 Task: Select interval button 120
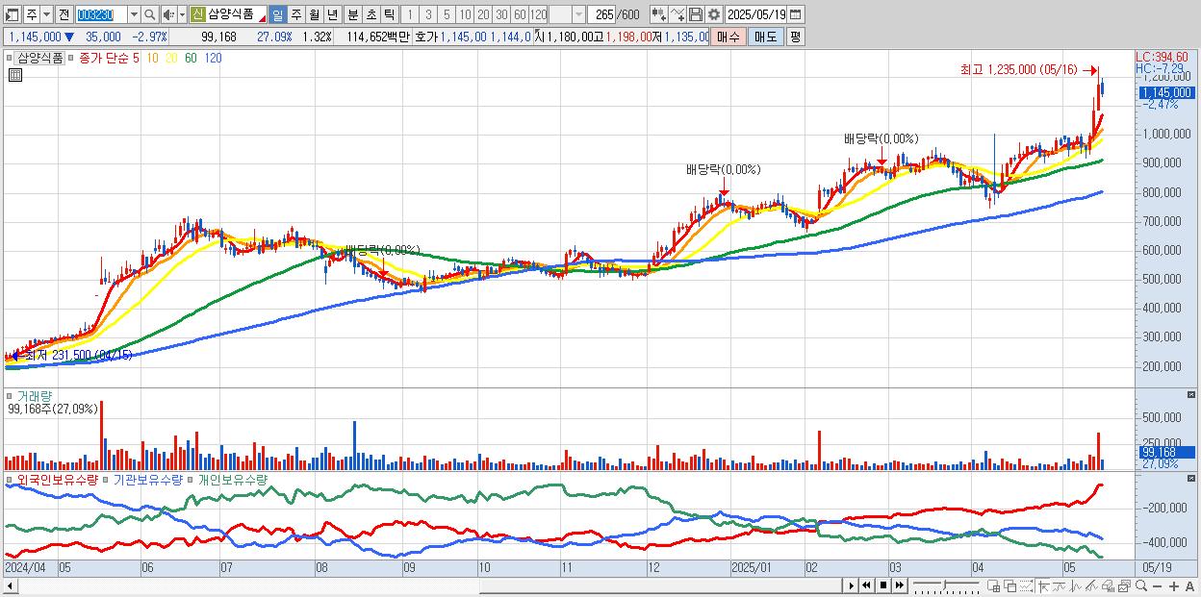(538, 14)
